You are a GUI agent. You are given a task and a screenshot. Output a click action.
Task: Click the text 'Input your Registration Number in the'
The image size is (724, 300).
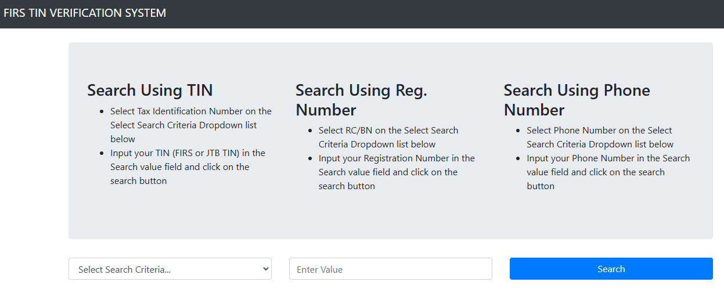(397, 158)
